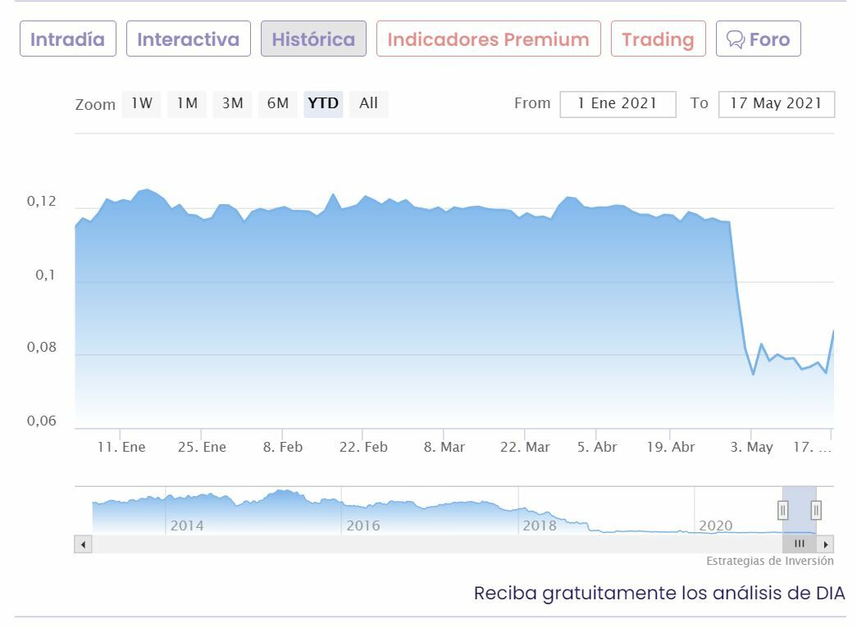The height and width of the screenshot is (628, 857).
Task: Show All historical data
Action: (x=368, y=103)
